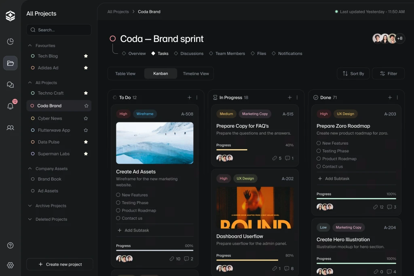The image size is (414, 276).
Task: Switch to Timeline View
Action: pyautogui.click(x=196, y=74)
